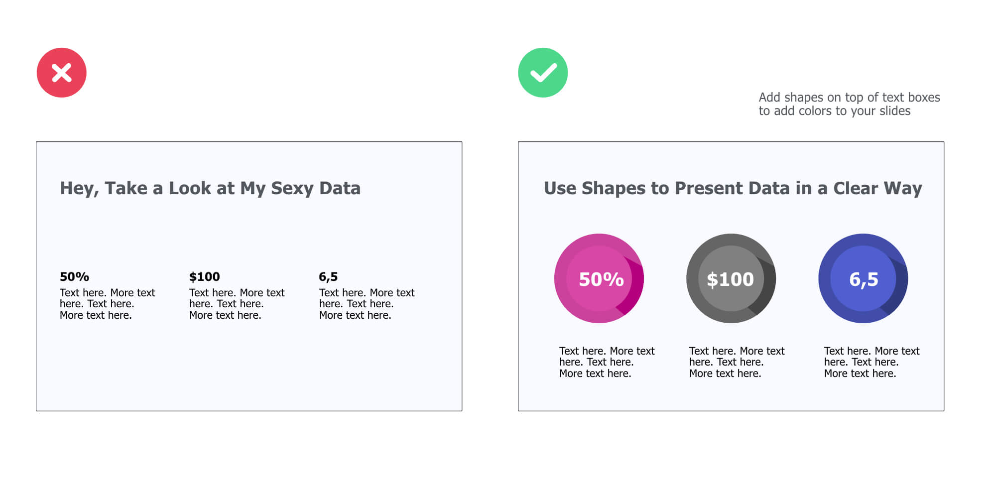Select the pink 50% circle shape
This screenshot has width=996, height=498.
pos(599,278)
